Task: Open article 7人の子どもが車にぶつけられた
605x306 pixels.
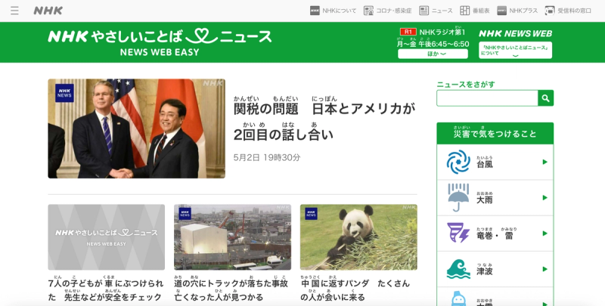Action: click(106, 290)
